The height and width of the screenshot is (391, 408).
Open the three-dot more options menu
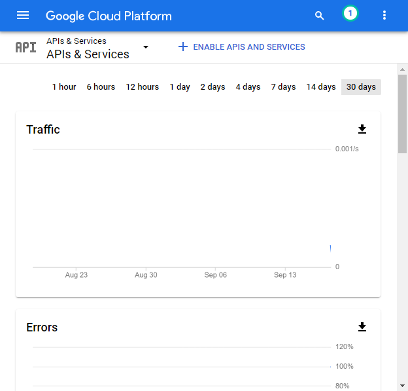point(384,15)
